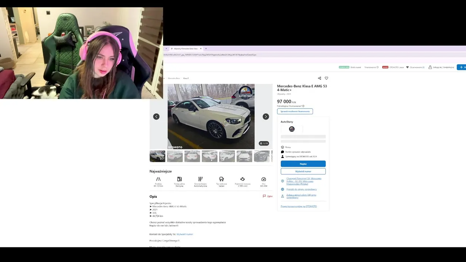Viewport: 466px width, 262px height.
Task: Click the body type (Sedan) car icon
Action: coord(221,179)
